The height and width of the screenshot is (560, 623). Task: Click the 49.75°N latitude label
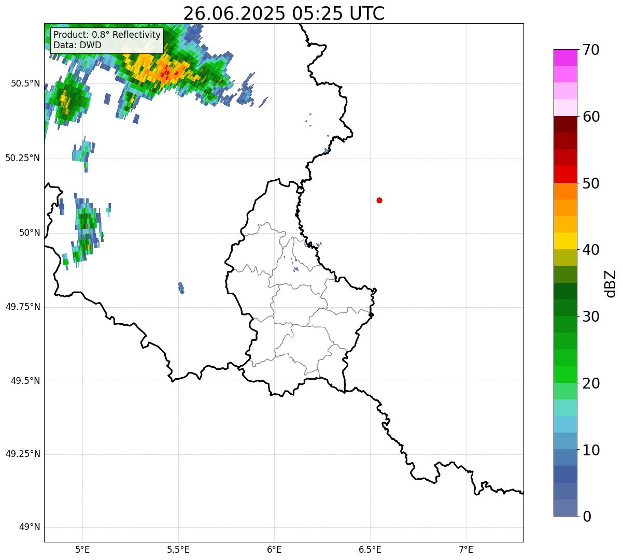[x=22, y=307]
